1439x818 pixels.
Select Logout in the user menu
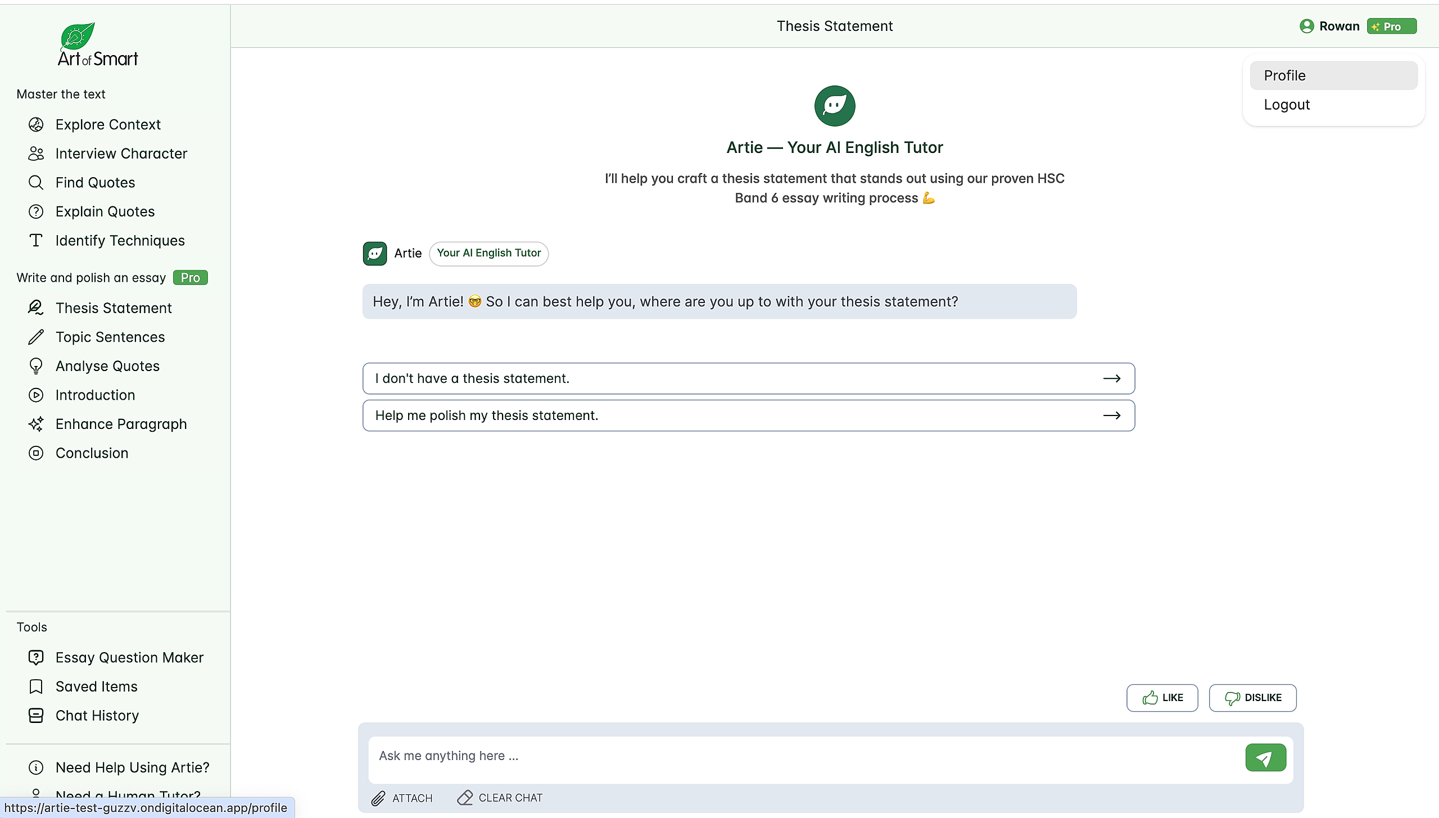[1333, 105]
